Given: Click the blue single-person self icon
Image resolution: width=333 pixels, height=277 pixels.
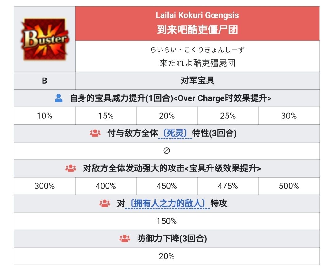Looking at the screenshot, I should point(59,98).
